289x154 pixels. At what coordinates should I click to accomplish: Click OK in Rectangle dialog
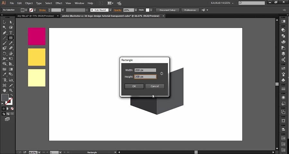[x=134, y=86]
